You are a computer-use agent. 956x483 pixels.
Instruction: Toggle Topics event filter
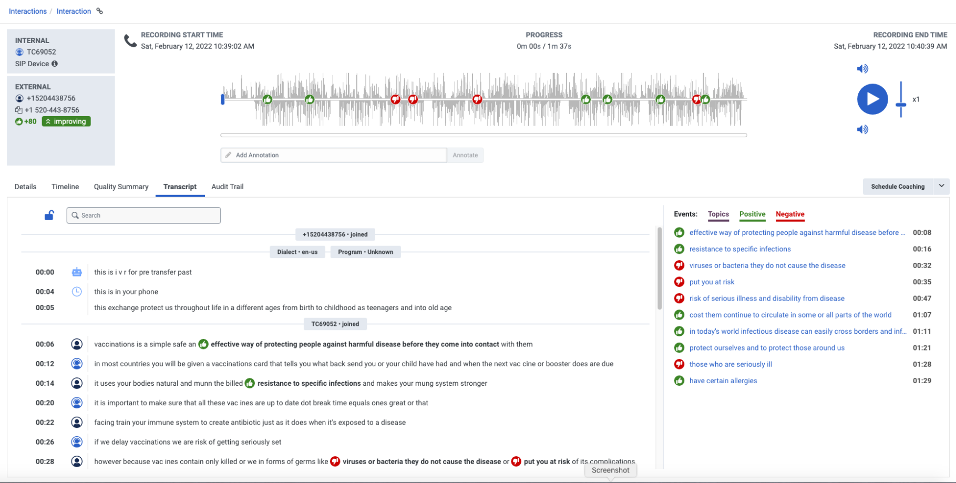tap(718, 214)
